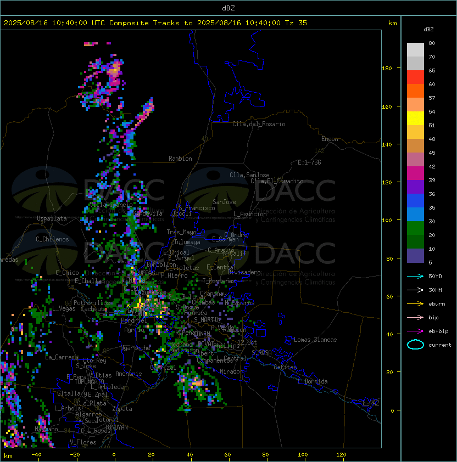Click the 'Potrerillos' map label
Screen dimensions: 457x462
coord(92,303)
